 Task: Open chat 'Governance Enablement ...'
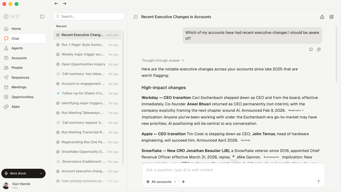[87, 162]
